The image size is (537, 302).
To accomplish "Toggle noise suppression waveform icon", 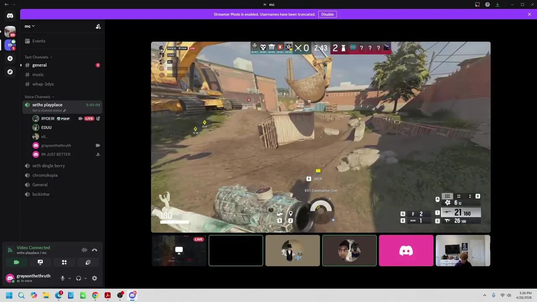I will point(84,250).
